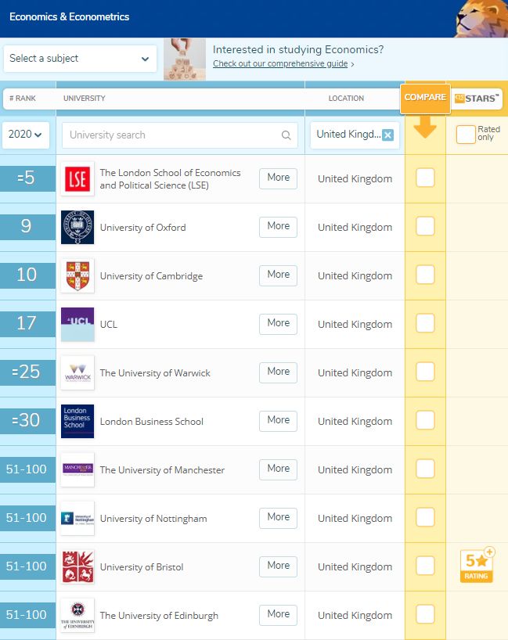Click the University of Oxford crest logo
The width and height of the screenshot is (508, 640).
pos(77,228)
